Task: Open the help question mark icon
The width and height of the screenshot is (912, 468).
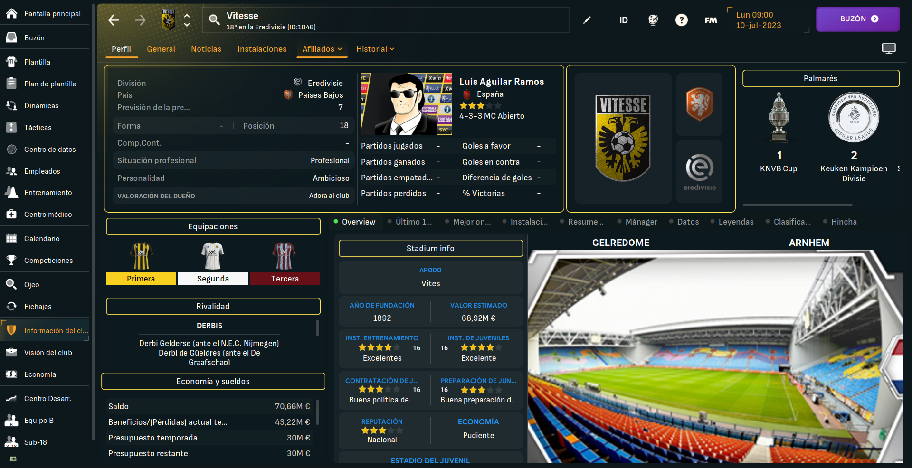Action: (682, 20)
